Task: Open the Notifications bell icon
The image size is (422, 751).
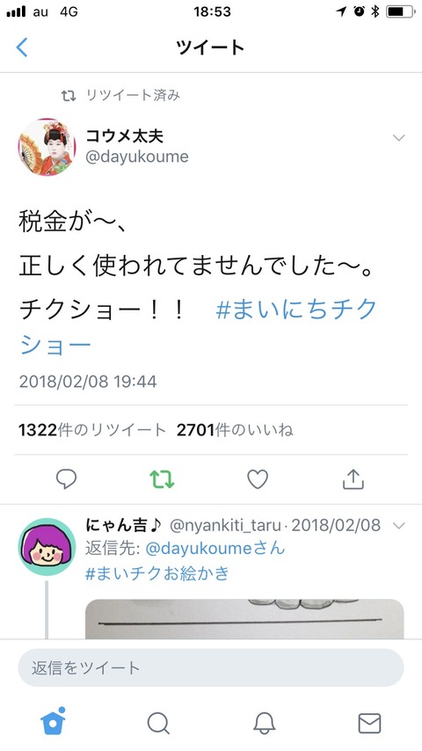Action: tap(264, 723)
